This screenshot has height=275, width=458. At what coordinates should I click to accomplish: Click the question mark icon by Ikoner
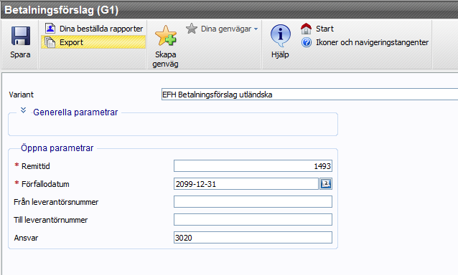(307, 42)
